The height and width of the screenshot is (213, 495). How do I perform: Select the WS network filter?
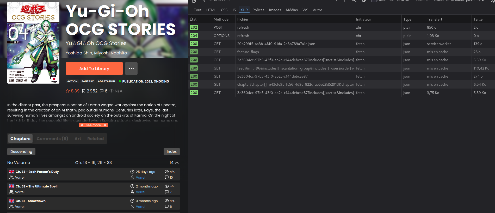305,10
